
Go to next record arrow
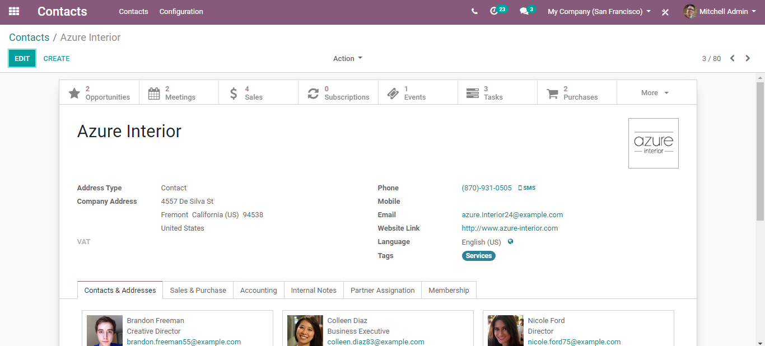coord(748,58)
